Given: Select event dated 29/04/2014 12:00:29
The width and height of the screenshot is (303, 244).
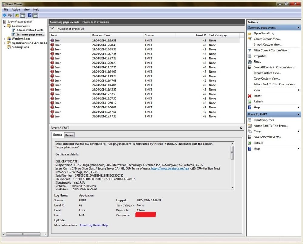Looking at the screenshot, I should pyautogui.click(x=145, y=63).
